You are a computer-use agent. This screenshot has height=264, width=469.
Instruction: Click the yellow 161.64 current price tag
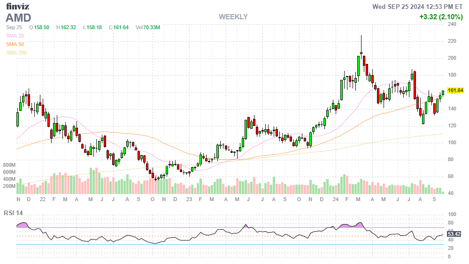click(x=455, y=90)
